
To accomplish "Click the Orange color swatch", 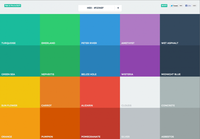I will tap(20, 123).
